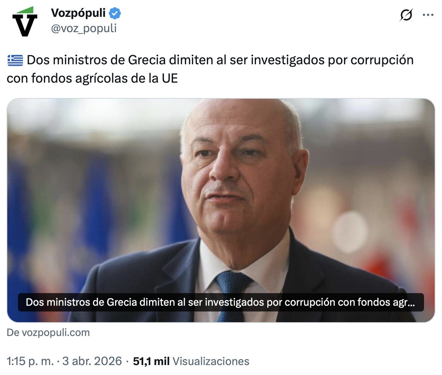The height and width of the screenshot is (375, 442).
Task: Open the Vozpópuli display name
Action: (x=78, y=13)
